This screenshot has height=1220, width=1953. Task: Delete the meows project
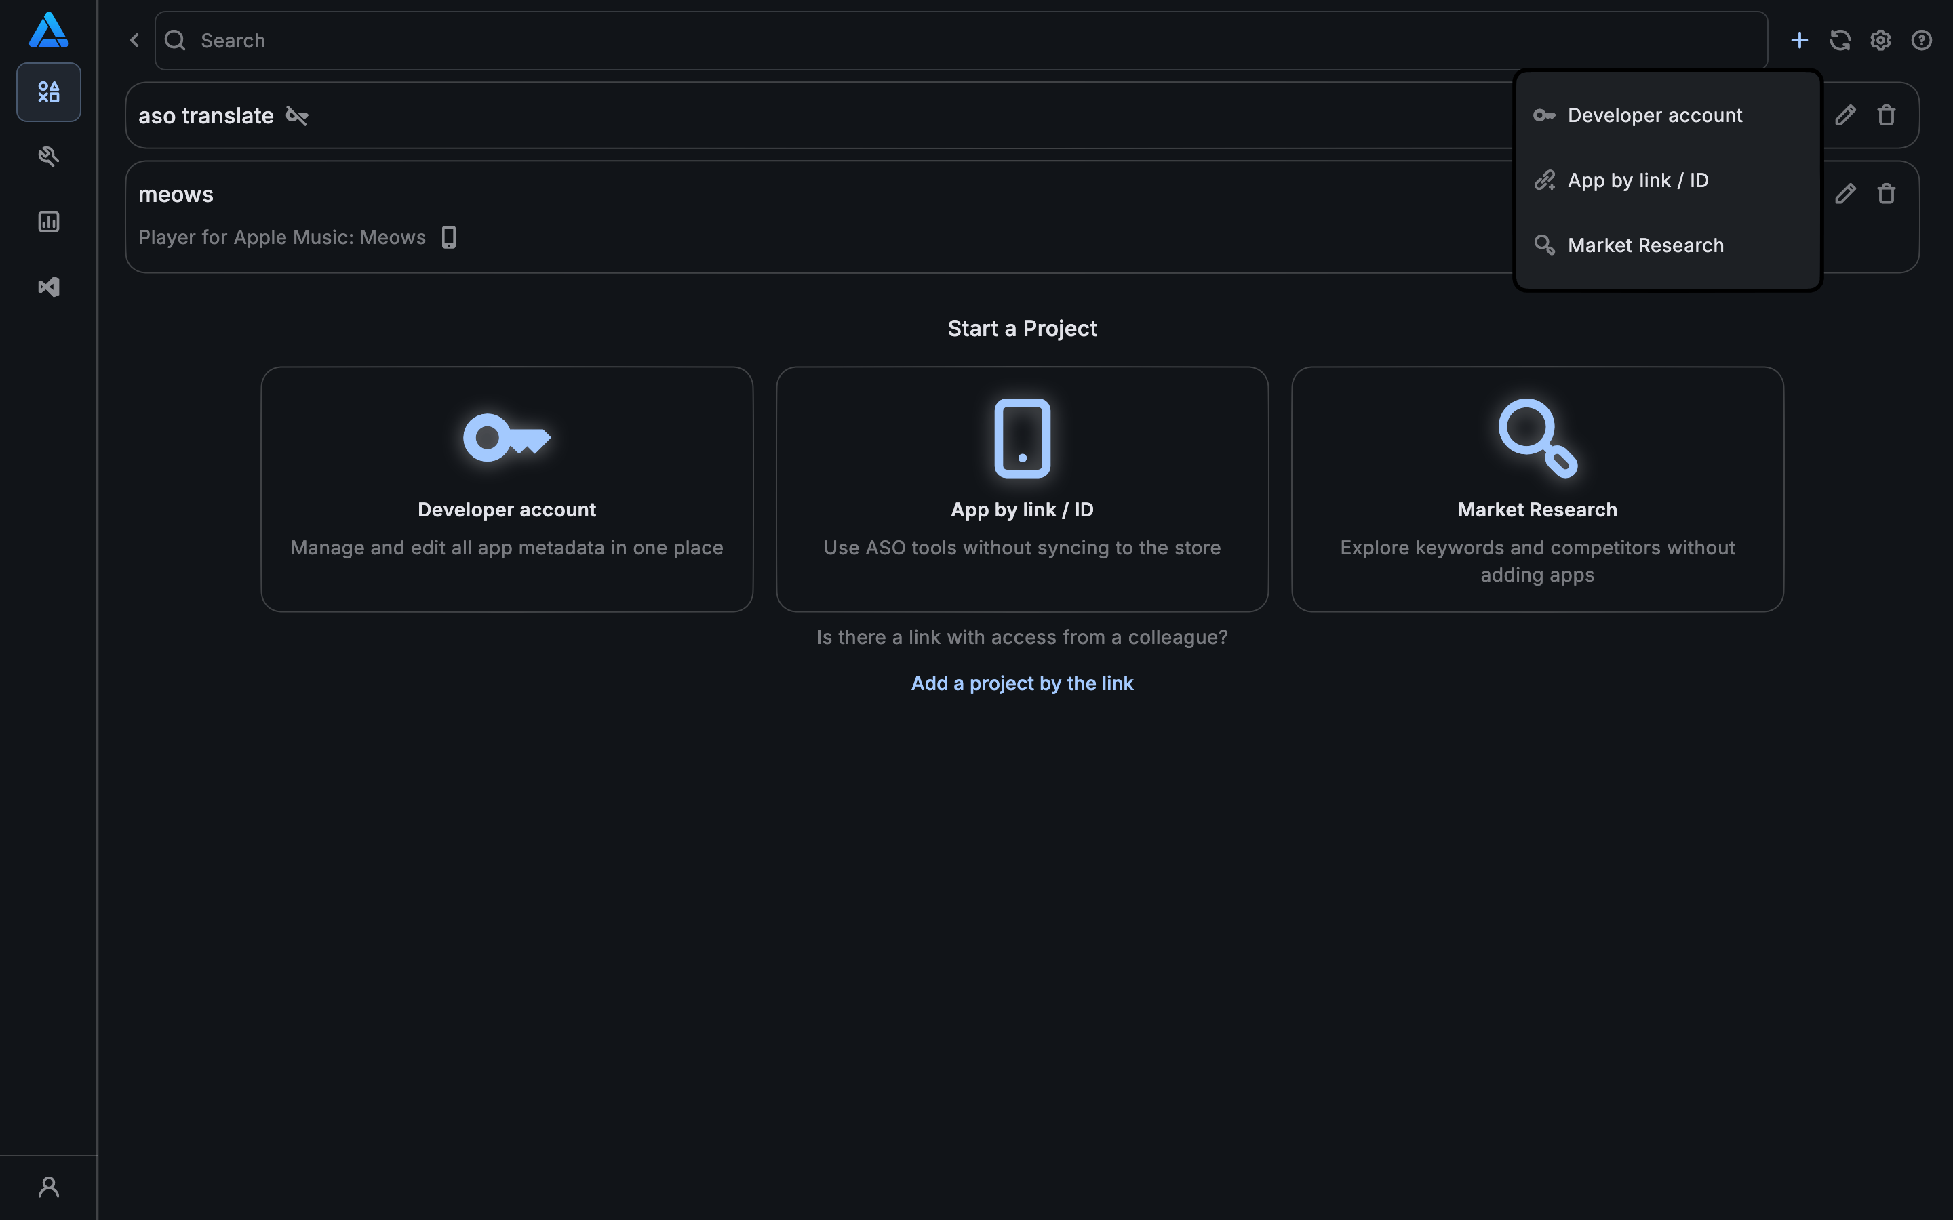tap(1886, 194)
